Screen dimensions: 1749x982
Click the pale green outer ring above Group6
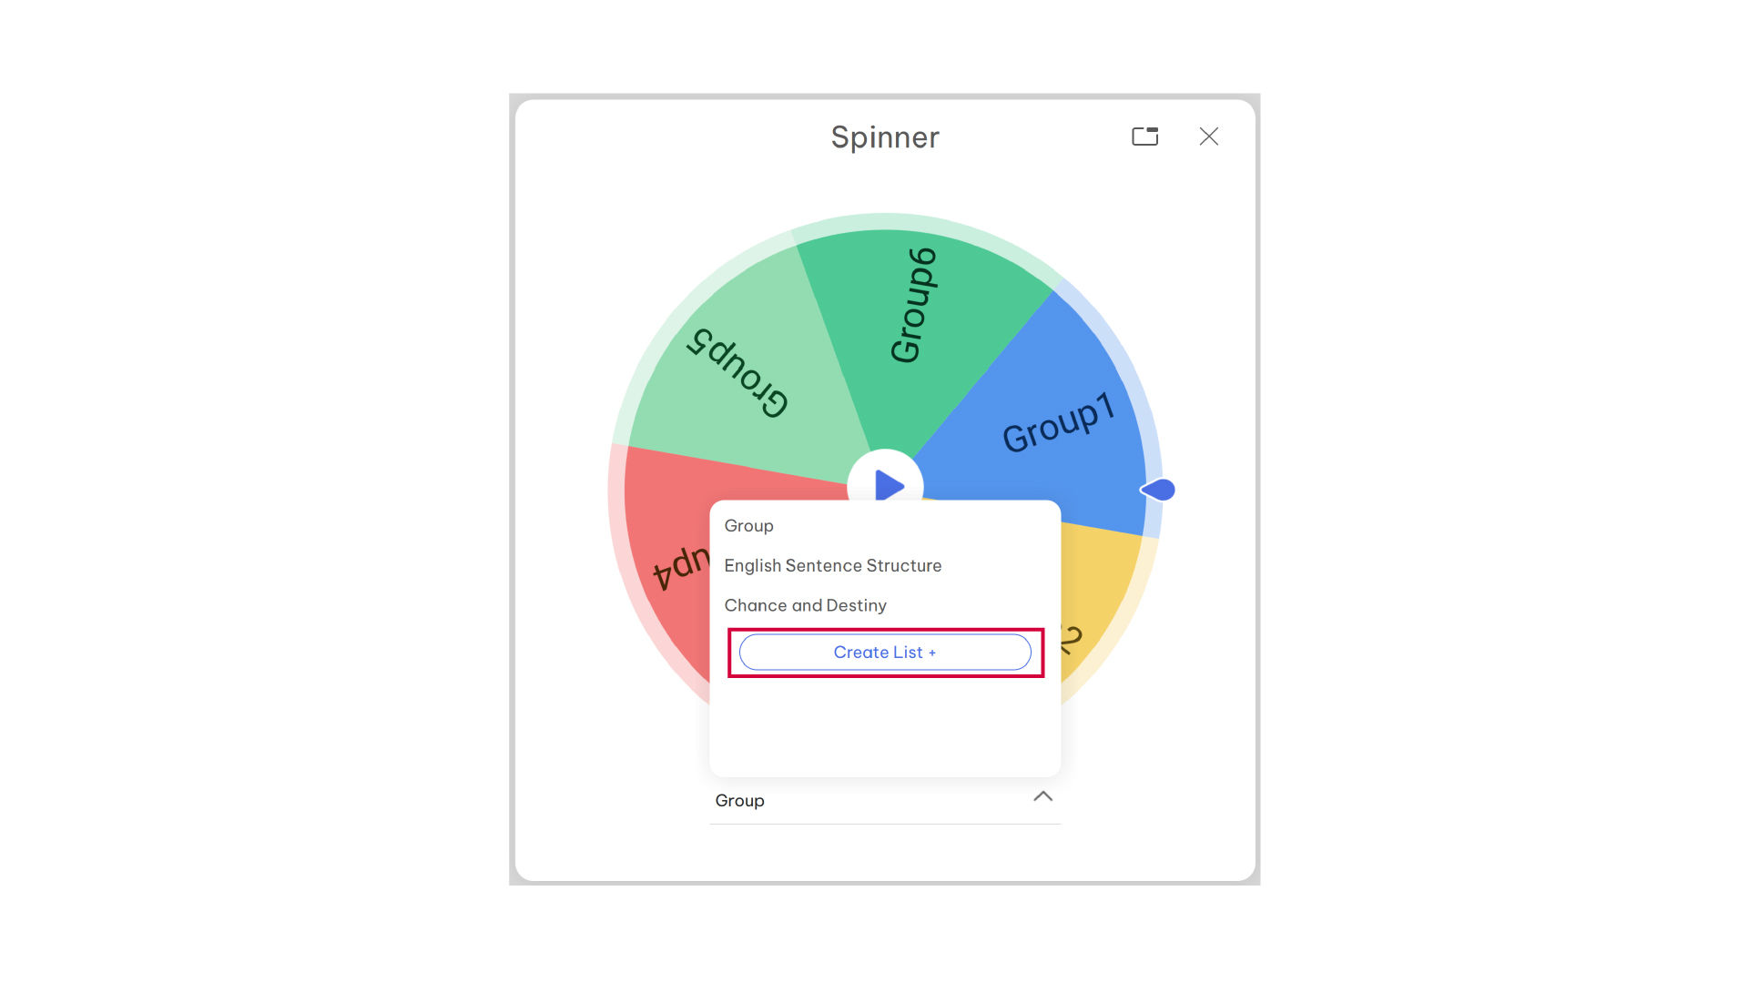[920, 221]
